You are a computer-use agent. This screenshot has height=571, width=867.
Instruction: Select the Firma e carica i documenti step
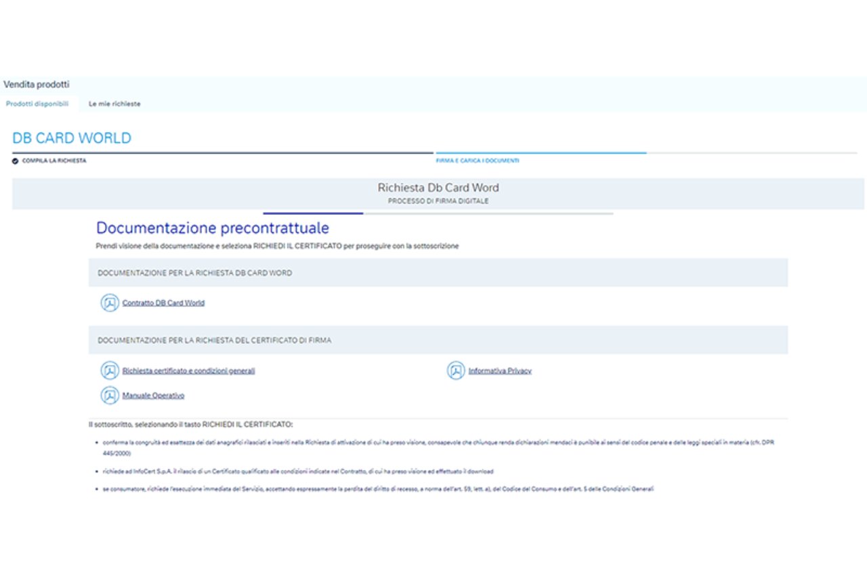tap(478, 161)
